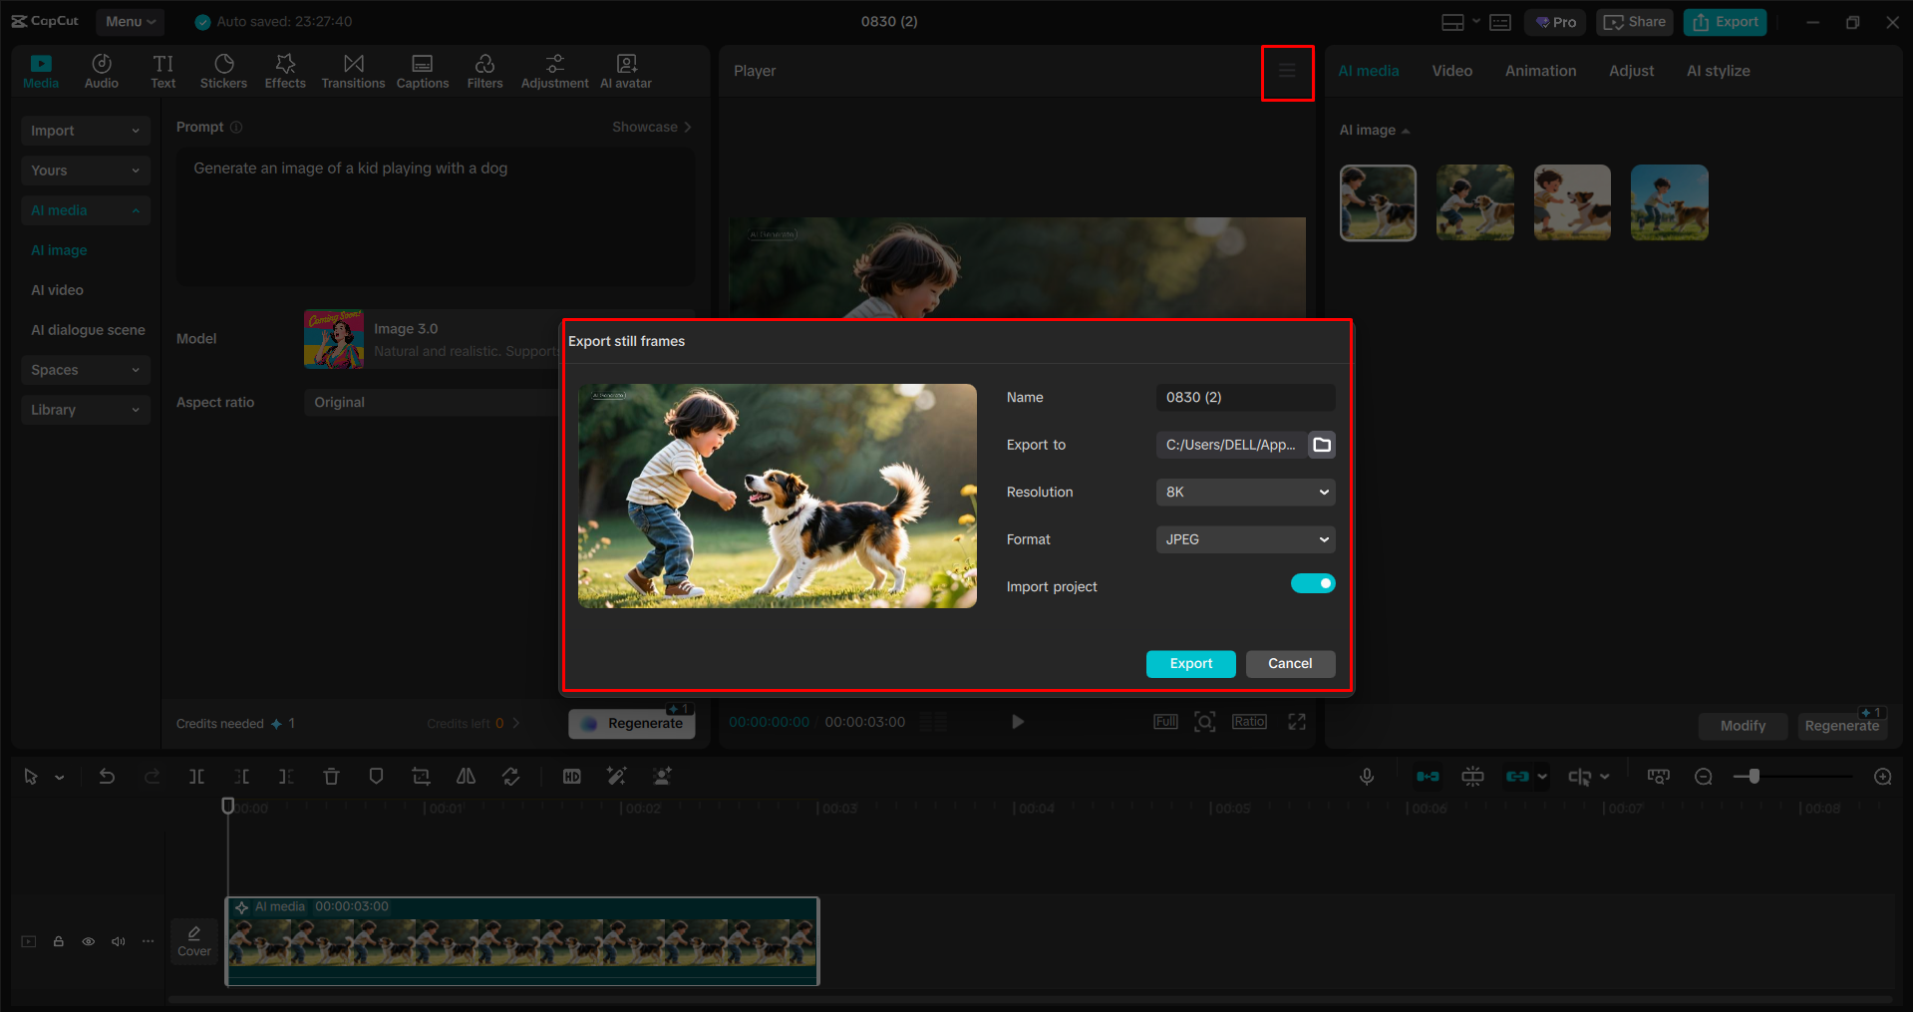Switch to the Animation tab

1540,70
